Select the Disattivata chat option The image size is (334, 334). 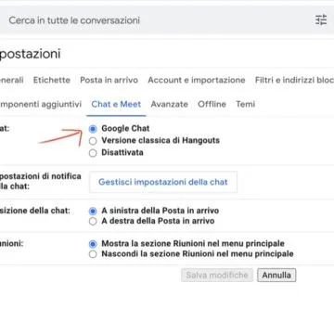coord(93,153)
